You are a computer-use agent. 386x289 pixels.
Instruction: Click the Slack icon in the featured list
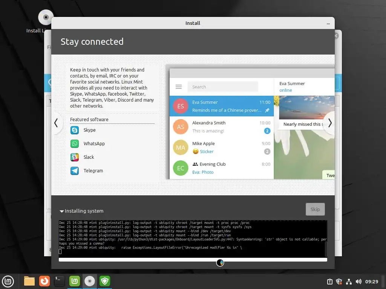75,157
